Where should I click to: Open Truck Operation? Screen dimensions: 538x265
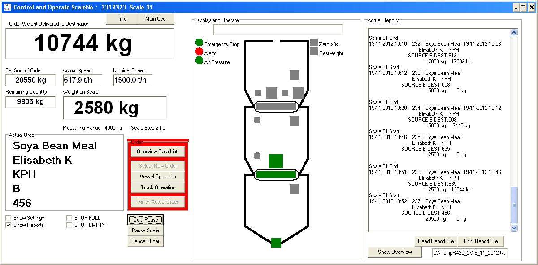click(x=158, y=187)
